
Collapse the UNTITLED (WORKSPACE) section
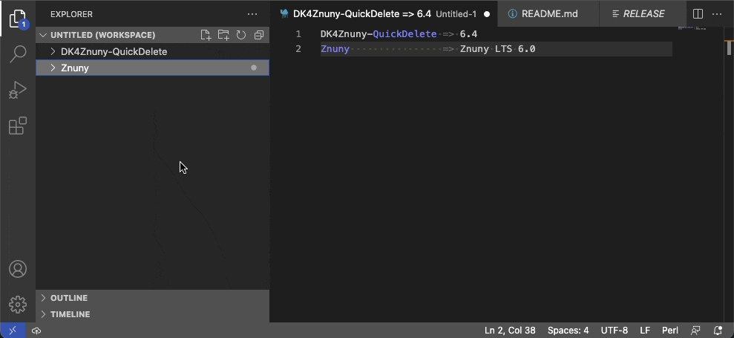153,35
